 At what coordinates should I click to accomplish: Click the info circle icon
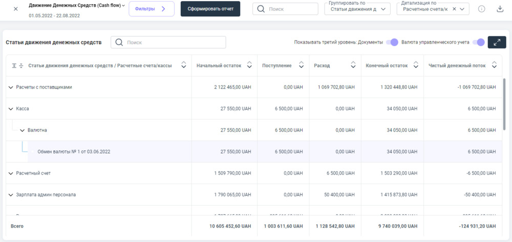[481, 9]
